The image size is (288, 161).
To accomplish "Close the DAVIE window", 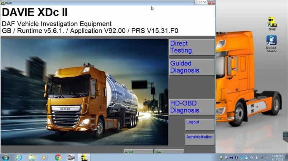I will pos(211,3).
